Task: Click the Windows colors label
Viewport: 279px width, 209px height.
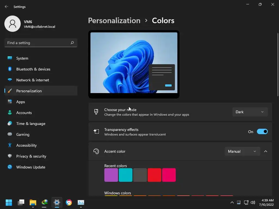Action: pyautogui.click(x=118, y=193)
